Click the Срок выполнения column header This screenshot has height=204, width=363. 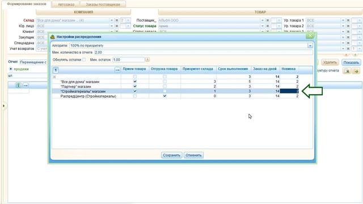233,69
